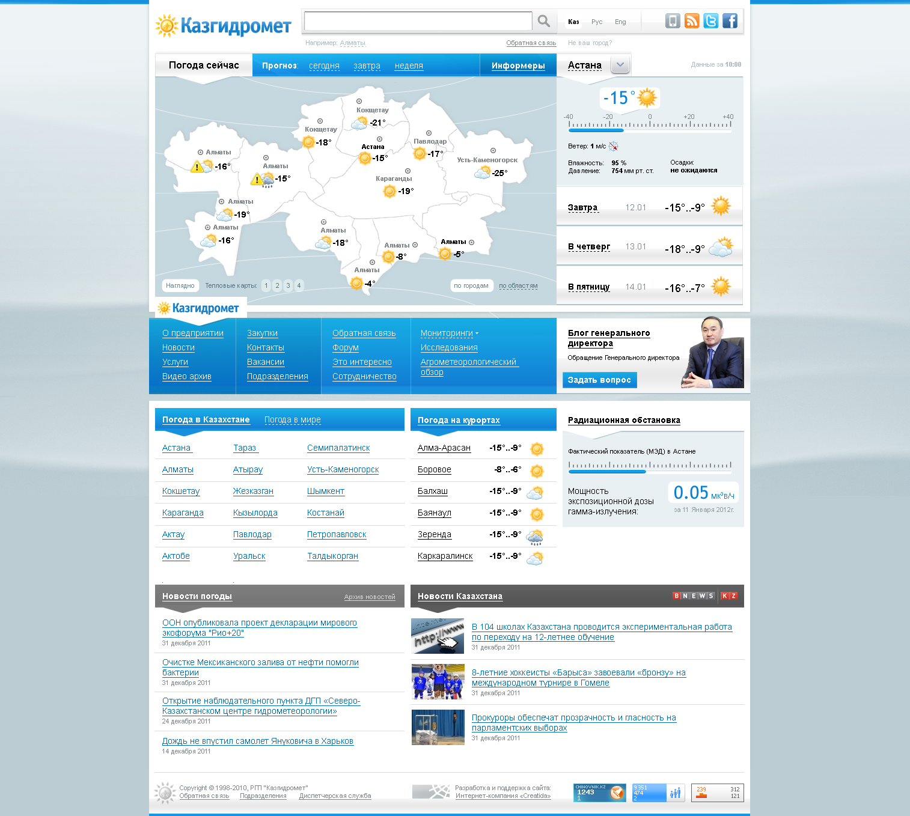Expand the Мониторинги submenu
Screen dimensions: 910x816
point(450,333)
